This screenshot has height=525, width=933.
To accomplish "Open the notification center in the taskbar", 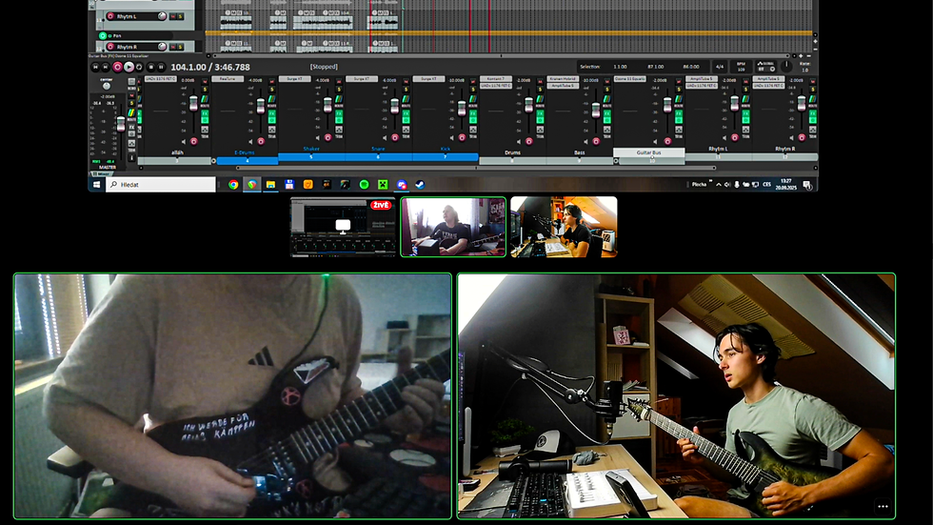I will tap(807, 185).
